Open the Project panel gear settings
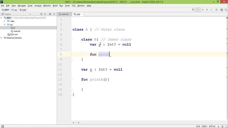Image resolution: width=228 pixels, height=128 pixels. tap(50, 14)
